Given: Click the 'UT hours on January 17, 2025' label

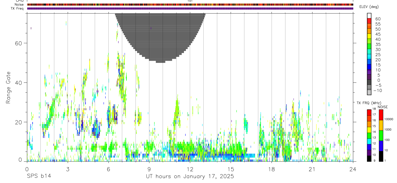Looking at the screenshot, I should 190,177.
